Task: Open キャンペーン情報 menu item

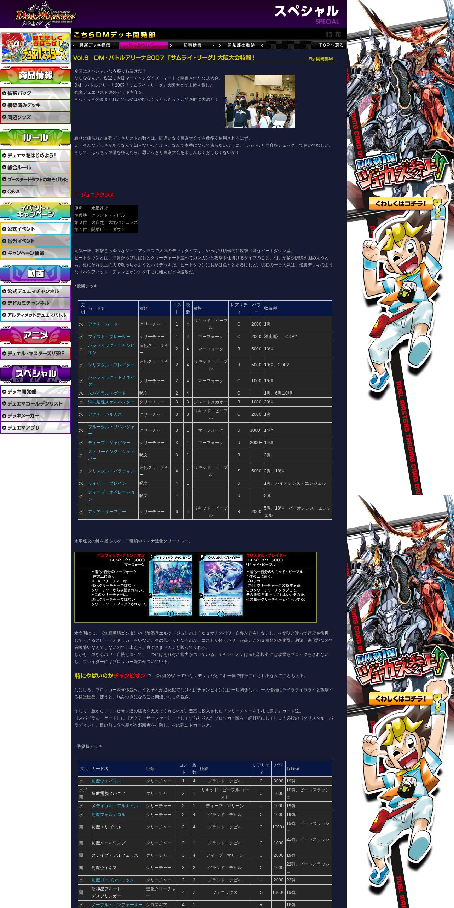Action: [35, 253]
